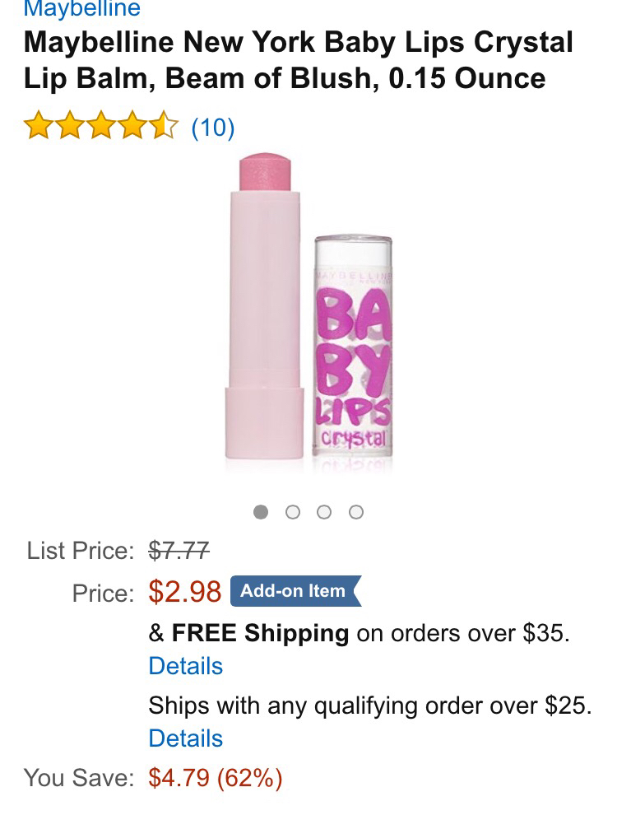Viewport: 617px width, 815px height.
Task: Select the first image carousel dot
Action: click(x=261, y=512)
